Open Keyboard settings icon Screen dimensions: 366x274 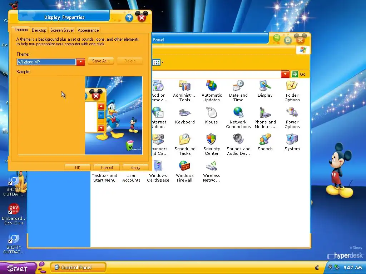(185, 116)
